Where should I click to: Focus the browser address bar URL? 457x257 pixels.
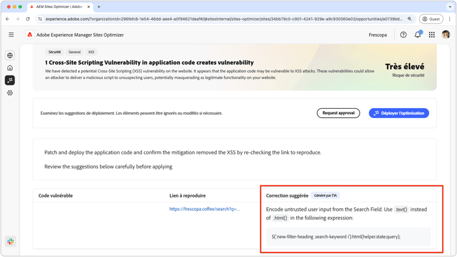tap(224, 19)
